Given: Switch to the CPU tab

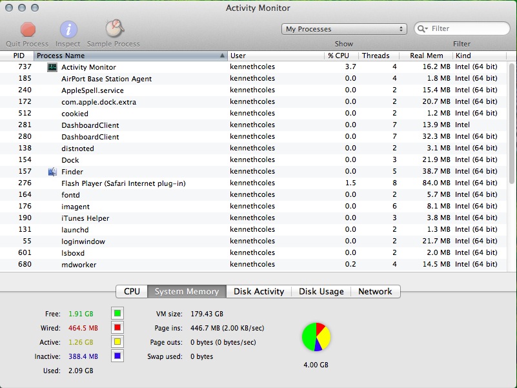Looking at the screenshot, I should [x=132, y=291].
